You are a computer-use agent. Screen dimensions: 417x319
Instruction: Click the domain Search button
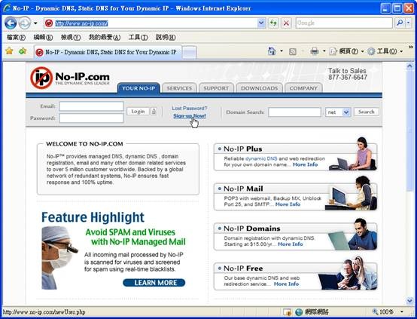(x=367, y=112)
